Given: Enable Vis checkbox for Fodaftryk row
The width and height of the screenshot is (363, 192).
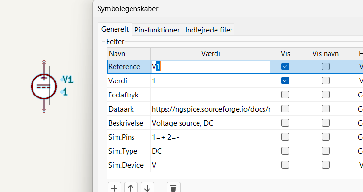Looking at the screenshot, I should (x=285, y=95).
